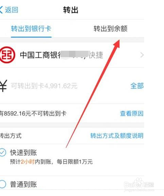Viewport: 164px width, 196px height.
Task: Tap the 普通到账 label text
Action: (24, 184)
